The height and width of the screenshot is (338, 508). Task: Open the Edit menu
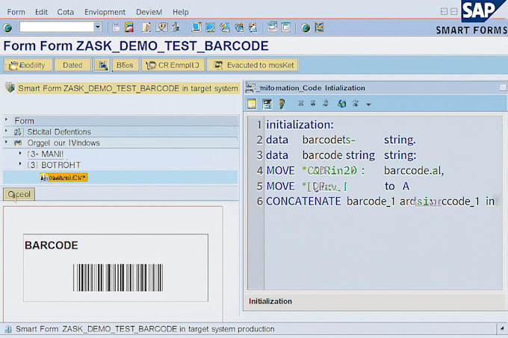(x=41, y=12)
